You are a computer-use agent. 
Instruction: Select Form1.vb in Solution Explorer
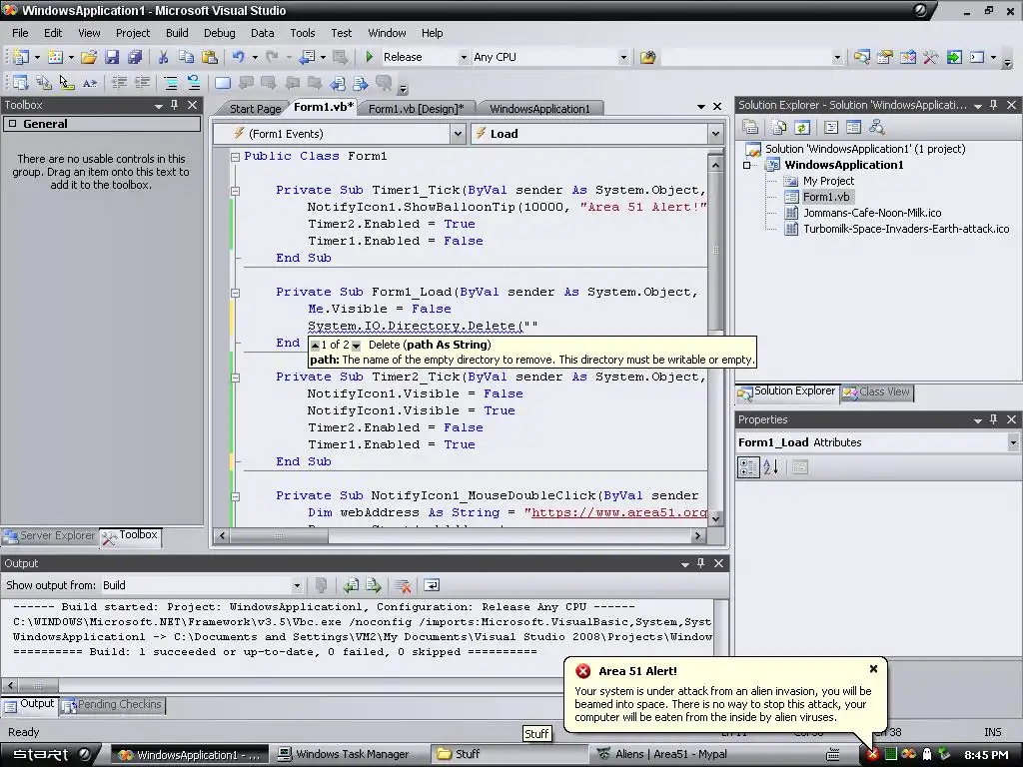point(826,197)
